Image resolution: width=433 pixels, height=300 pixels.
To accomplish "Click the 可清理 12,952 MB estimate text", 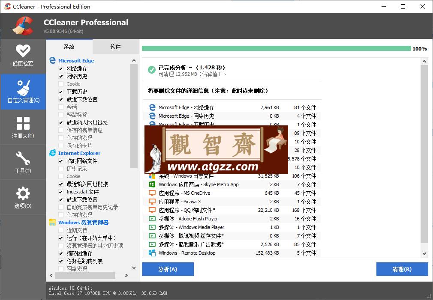I will point(192,74).
